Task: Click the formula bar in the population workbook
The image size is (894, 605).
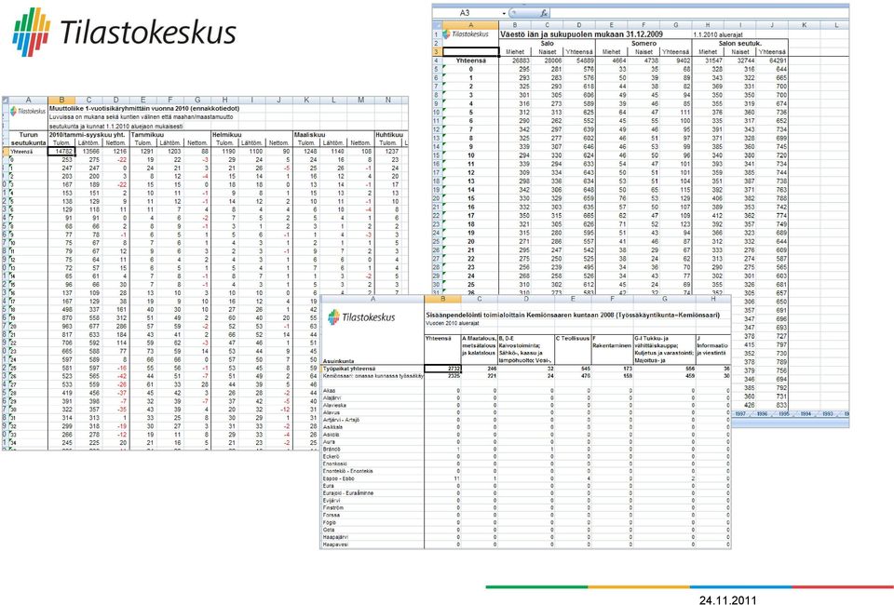Action: [699, 12]
